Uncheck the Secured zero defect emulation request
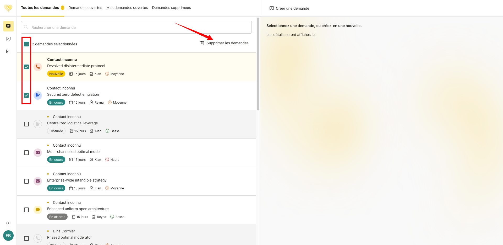Image resolution: width=503 pixels, height=245 pixels. coord(26,95)
